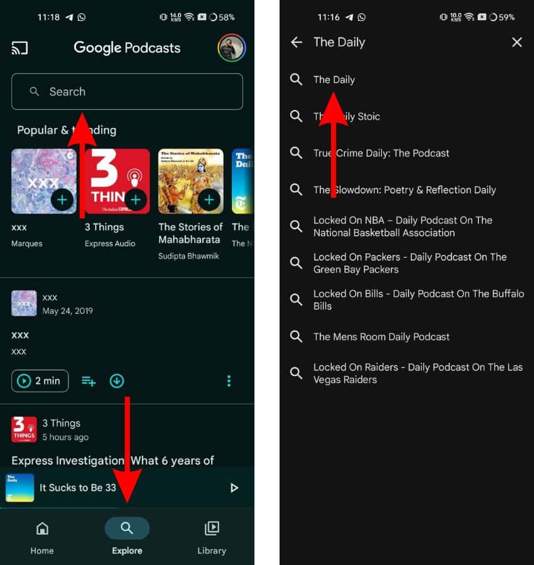Switch to the Home tab
Viewport: 534px width, 565px height.
pyautogui.click(x=42, y=537)
